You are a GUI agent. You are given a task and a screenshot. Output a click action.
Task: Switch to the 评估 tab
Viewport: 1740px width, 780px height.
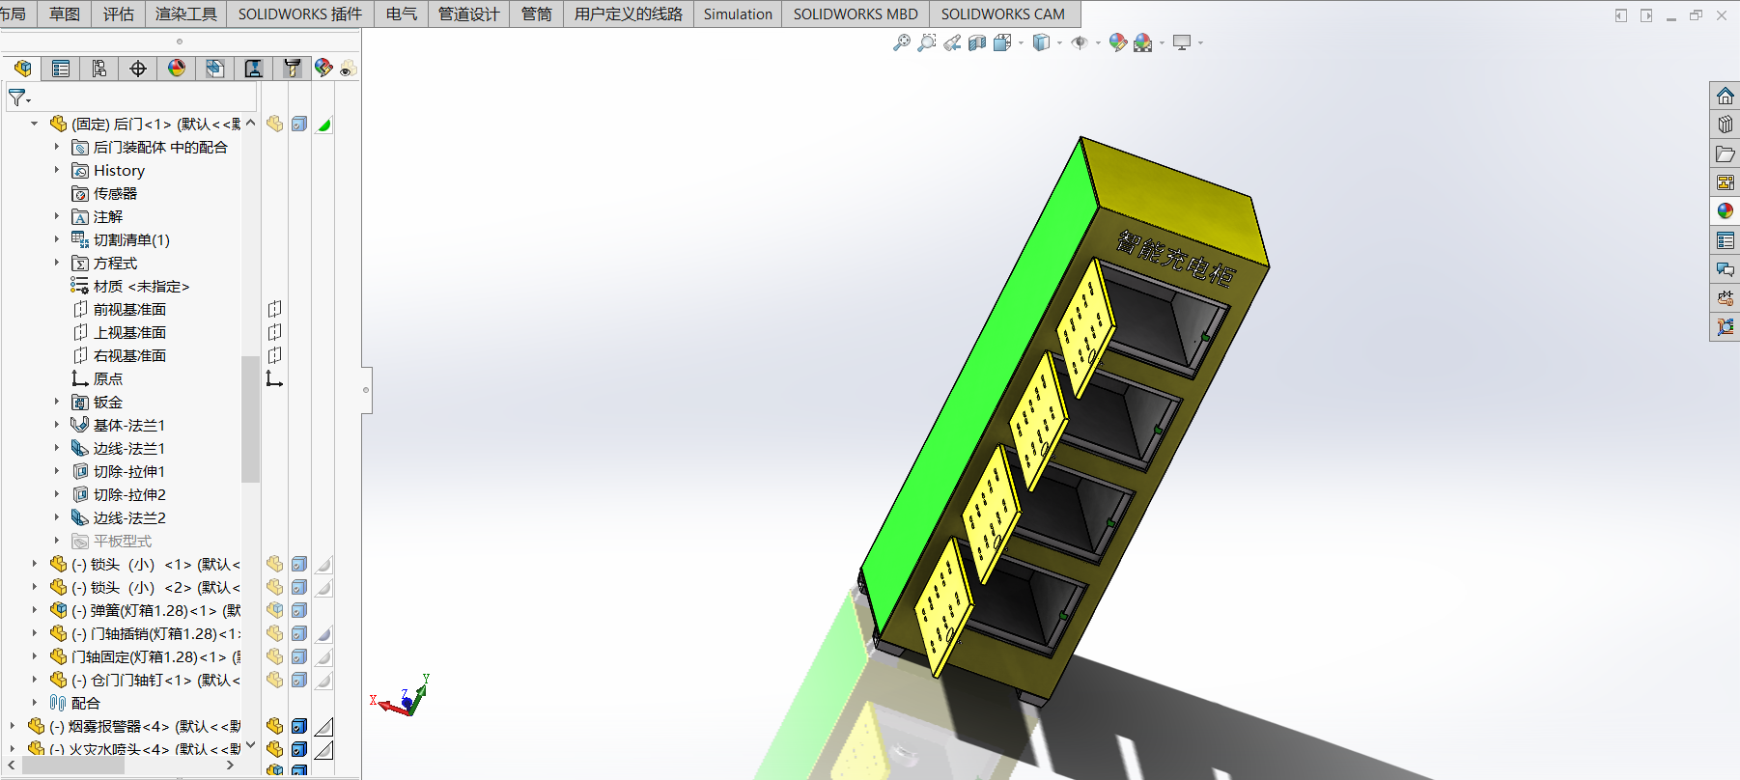(119, 14)
